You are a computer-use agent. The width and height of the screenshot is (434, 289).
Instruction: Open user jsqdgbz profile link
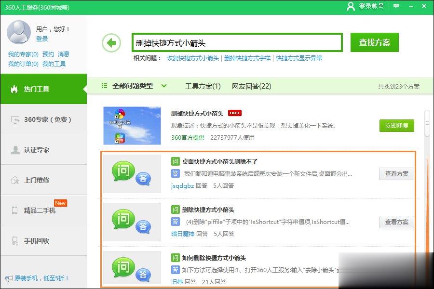[x=182, y=185]
